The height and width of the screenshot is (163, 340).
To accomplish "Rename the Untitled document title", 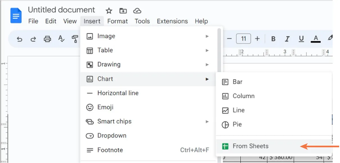I will pos(61,10).
